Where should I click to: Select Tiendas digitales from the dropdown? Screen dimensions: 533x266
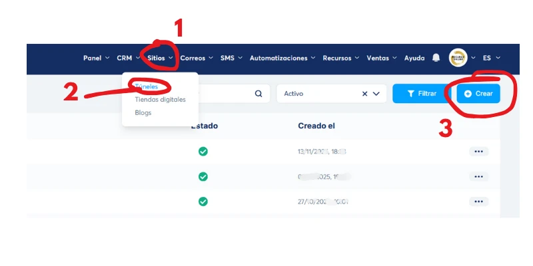160,100
